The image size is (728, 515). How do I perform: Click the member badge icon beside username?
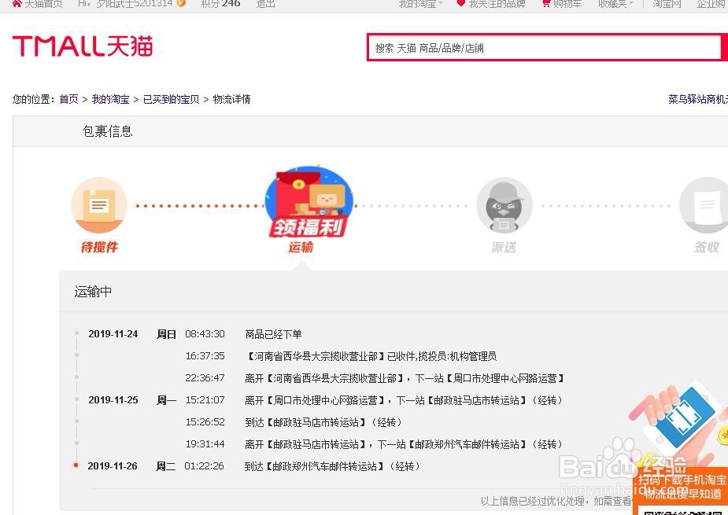tap(181, 3)
